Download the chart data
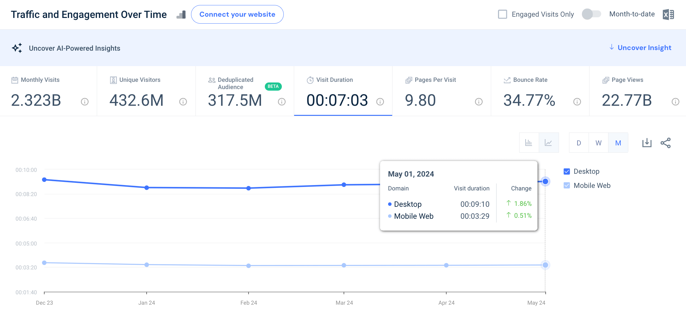Viewport: 686px width, 316px height. (647, 143)
